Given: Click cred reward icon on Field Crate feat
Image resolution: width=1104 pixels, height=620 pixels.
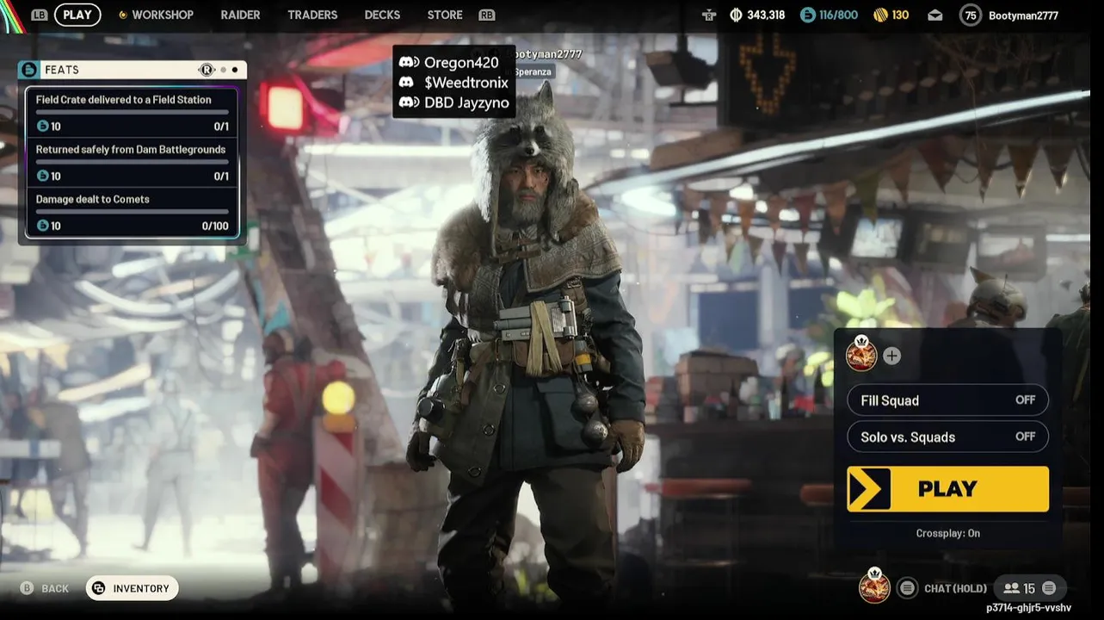Looking at the screenshot, I should pyautogui.click(x=42, y=127).
